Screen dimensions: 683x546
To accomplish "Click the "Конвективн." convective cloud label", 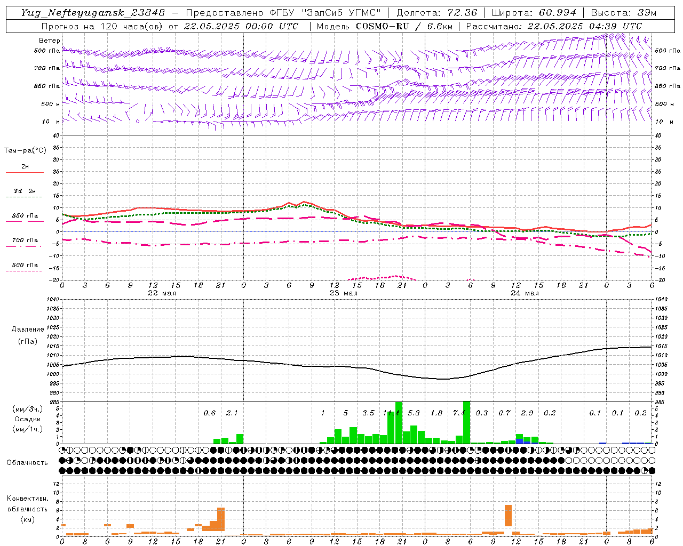I will tap(27, 499).
